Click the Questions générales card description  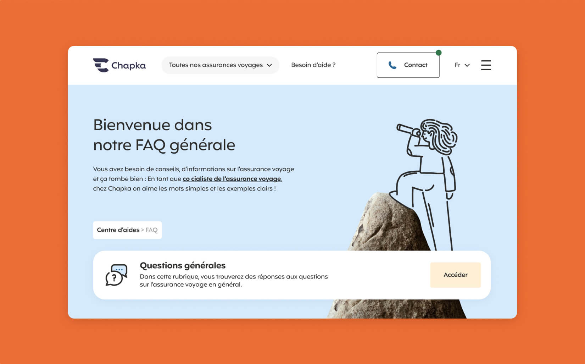point(234,280)
